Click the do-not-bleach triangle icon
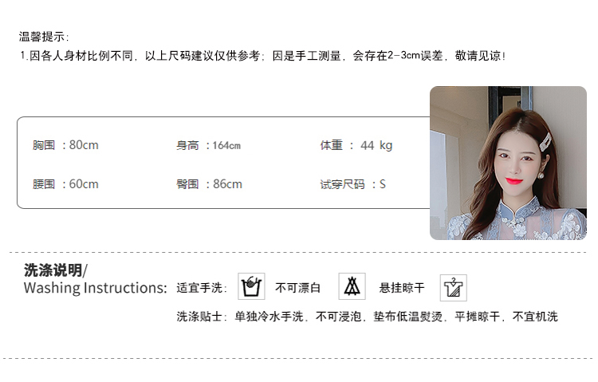Viewport: 598px width, 382px height. [x=352, y=286]
